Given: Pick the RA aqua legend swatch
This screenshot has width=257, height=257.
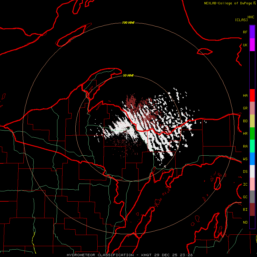Looking at the screenshot, I should tap(252, 146).
